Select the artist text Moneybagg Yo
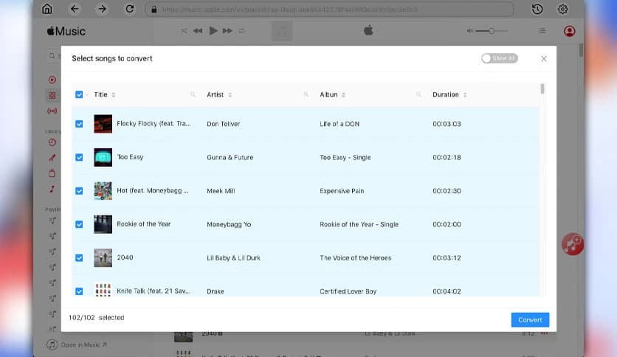 point(229,224)
